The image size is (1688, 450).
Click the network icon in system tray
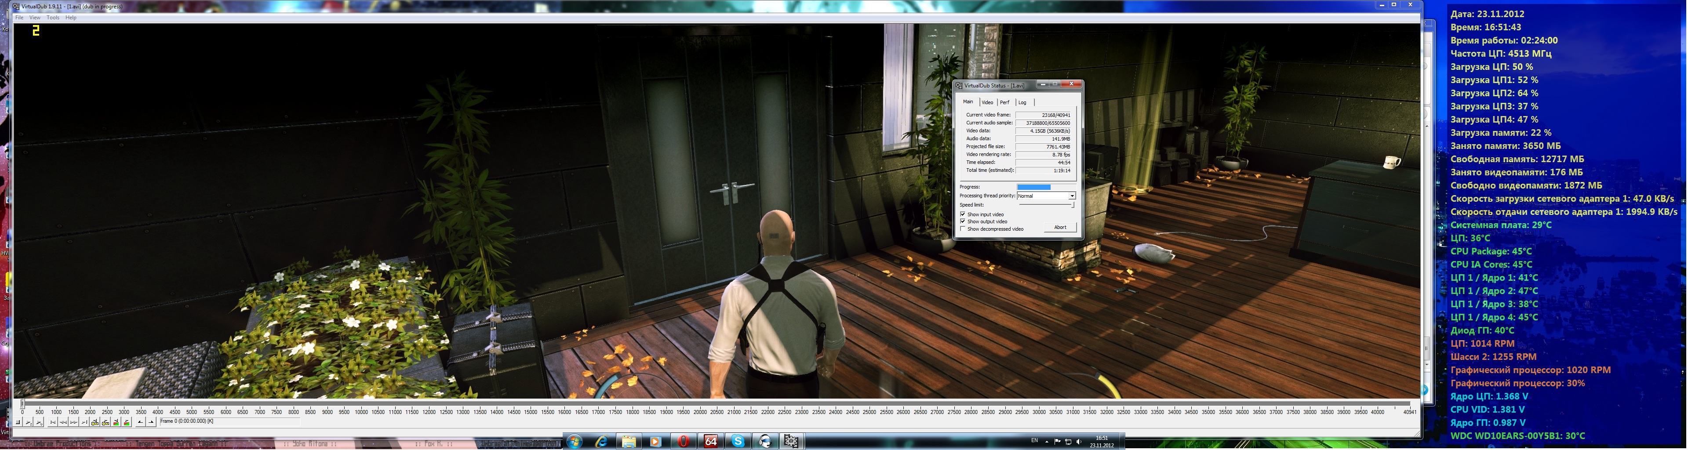click(x=1069, y=442)
